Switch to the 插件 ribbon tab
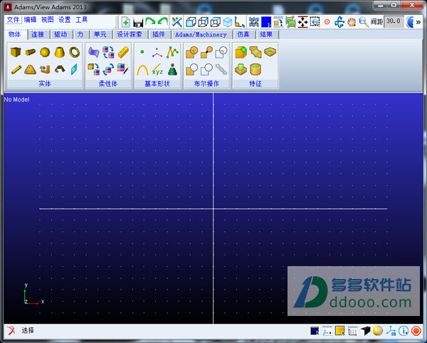The image size is (427, 343). tap(159, 34)
